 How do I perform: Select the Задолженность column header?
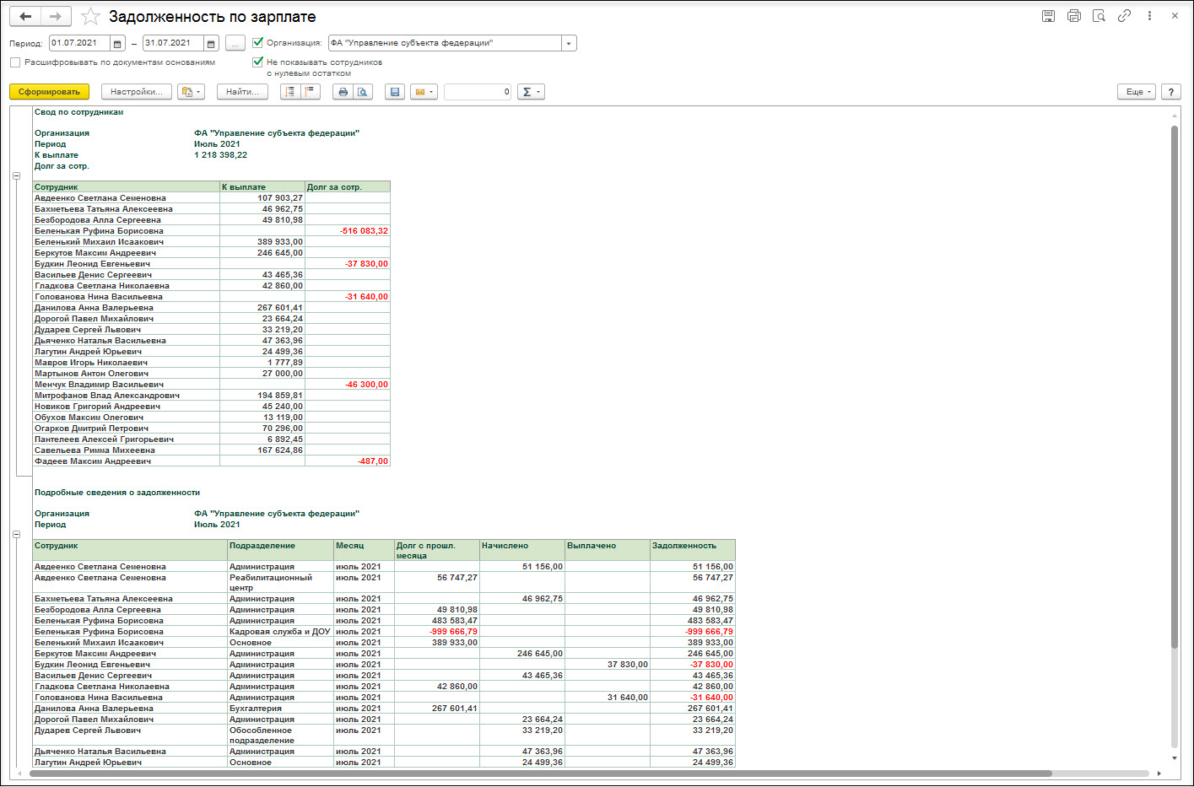pyautogui.click(x=693, y=550)
